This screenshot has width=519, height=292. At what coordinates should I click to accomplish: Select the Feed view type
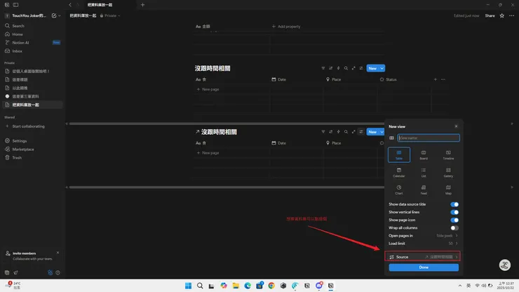424,190
